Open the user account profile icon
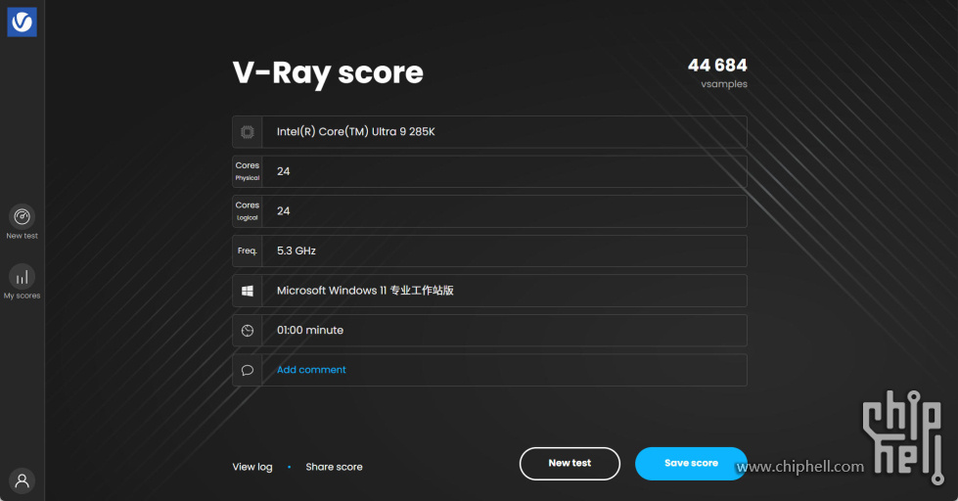Viewport: 958px width, 501px height. click(x=22, y=480)
